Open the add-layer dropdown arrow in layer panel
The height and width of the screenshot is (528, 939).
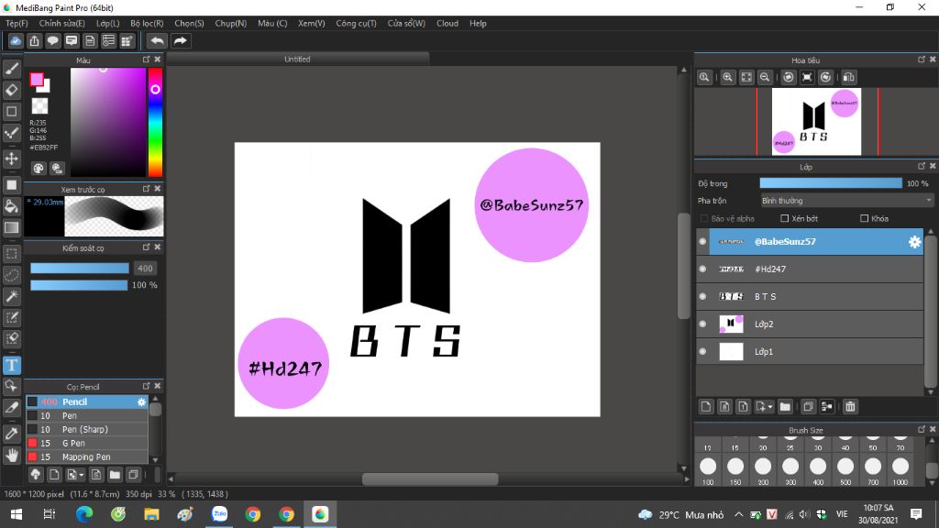(770, 407)
